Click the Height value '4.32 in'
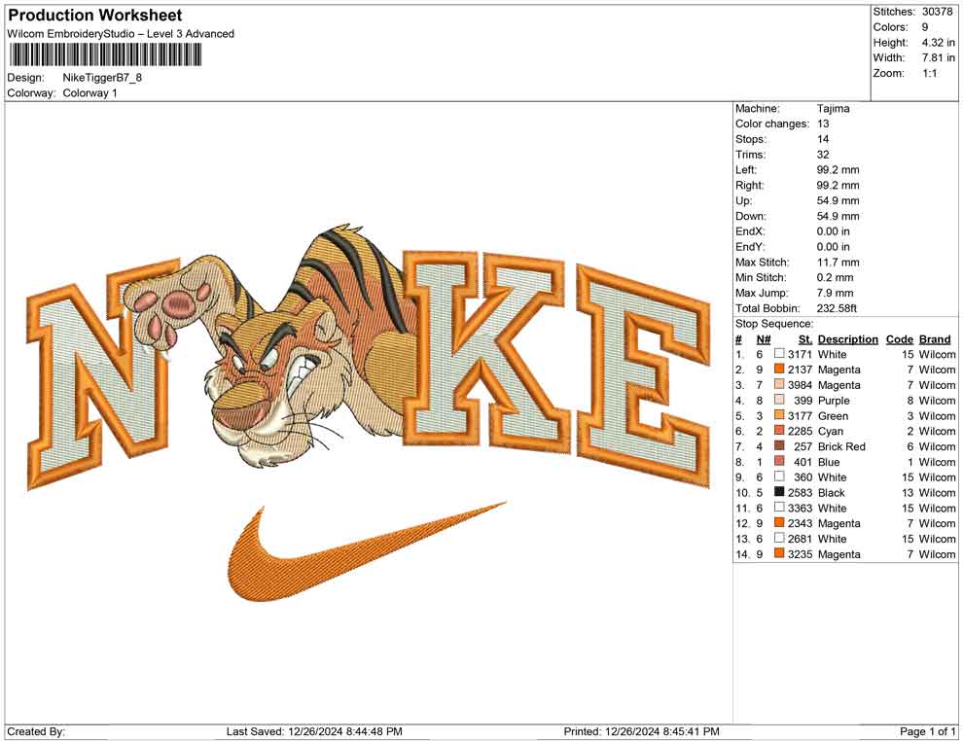Viewport: 963px width, 741px height. coord(939,43)
